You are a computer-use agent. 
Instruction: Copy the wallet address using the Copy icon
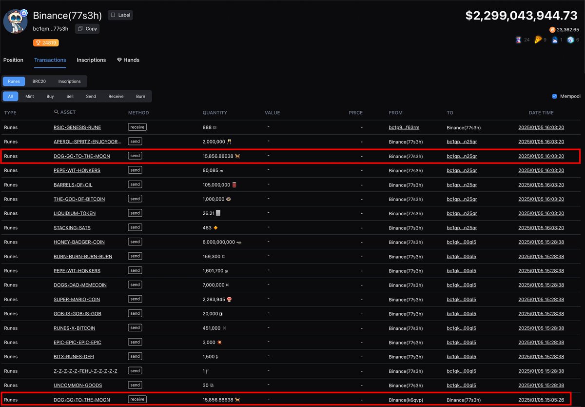coord(80,28)
